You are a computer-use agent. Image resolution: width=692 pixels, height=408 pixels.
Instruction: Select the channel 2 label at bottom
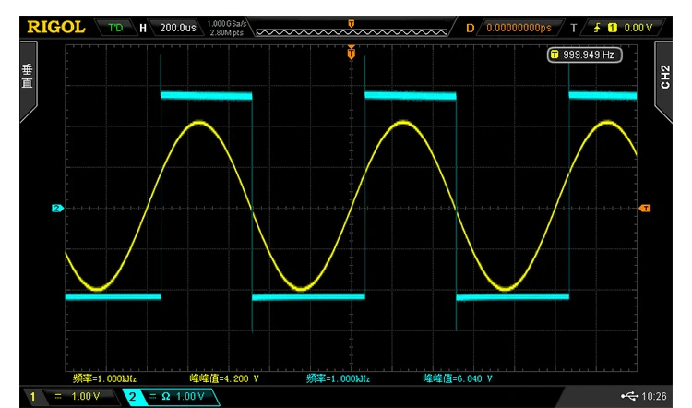tap(132, 397)
